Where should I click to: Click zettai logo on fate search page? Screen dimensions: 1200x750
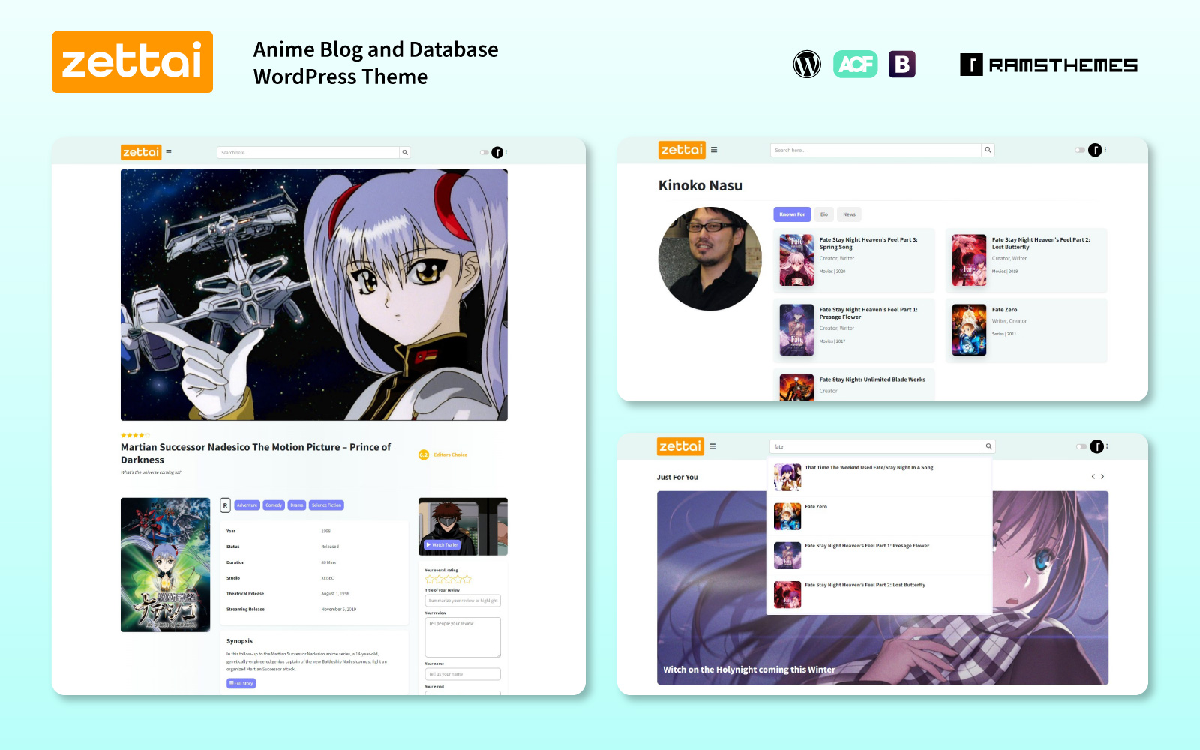680,446
